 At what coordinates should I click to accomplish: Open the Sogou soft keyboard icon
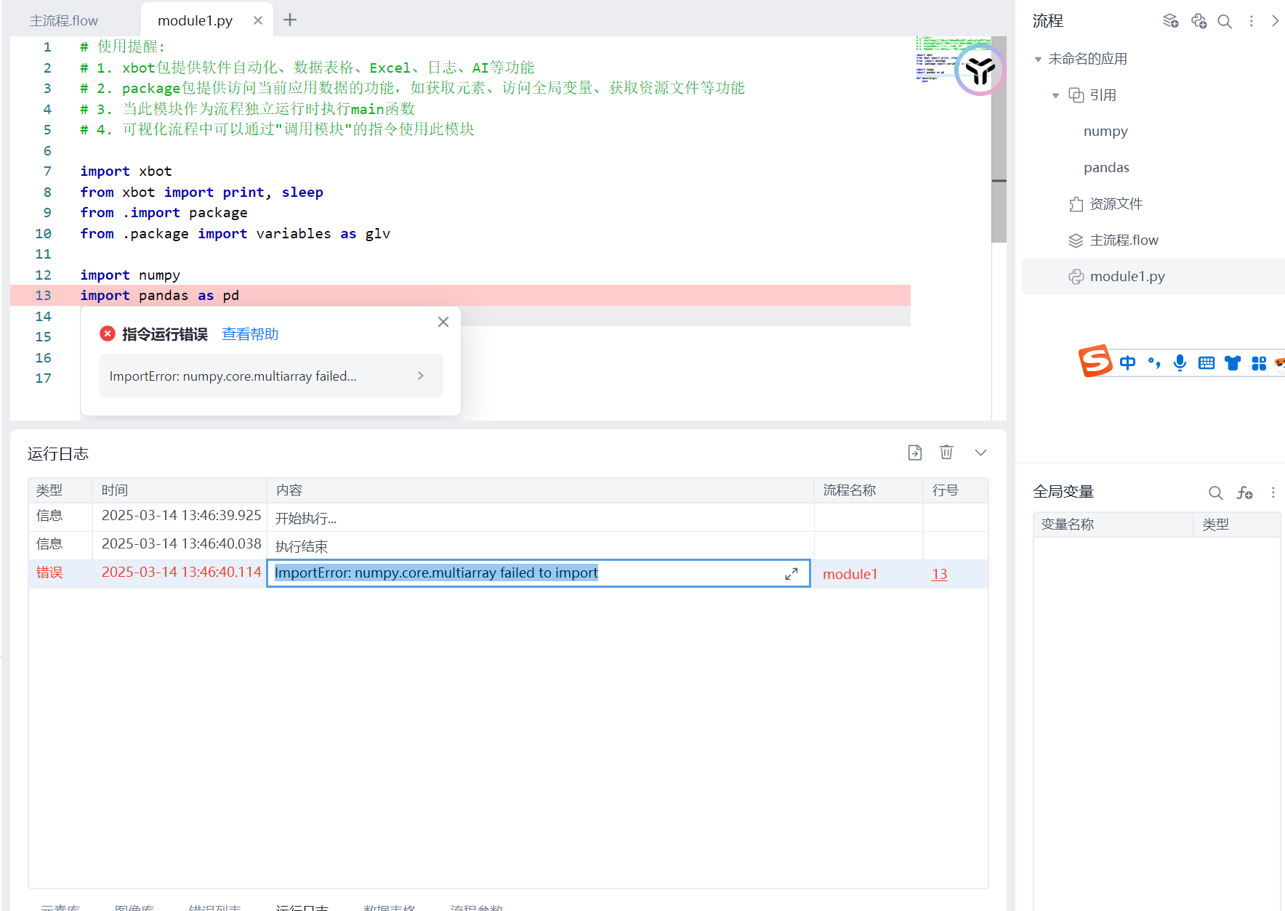tap(1207, 363)
